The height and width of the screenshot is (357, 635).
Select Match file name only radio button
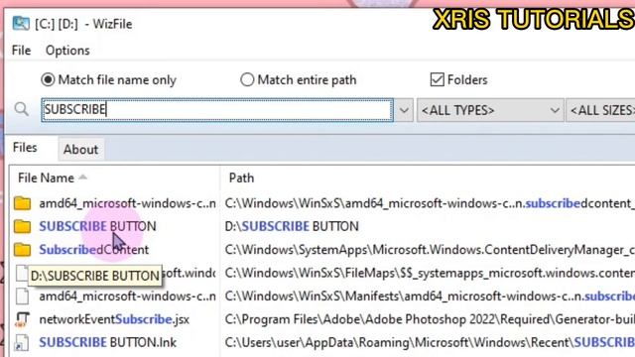tap(48, 79)
